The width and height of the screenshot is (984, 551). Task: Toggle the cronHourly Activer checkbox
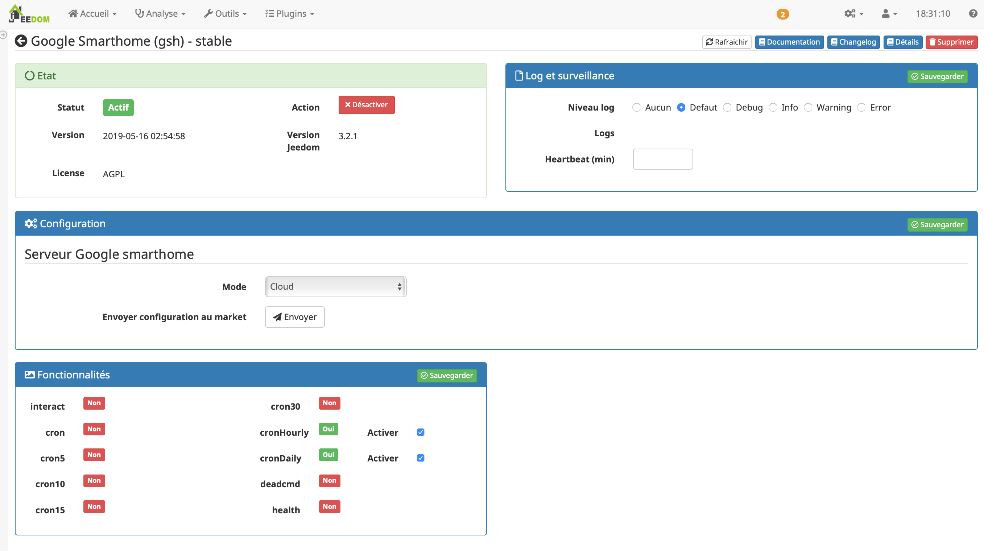421,432
